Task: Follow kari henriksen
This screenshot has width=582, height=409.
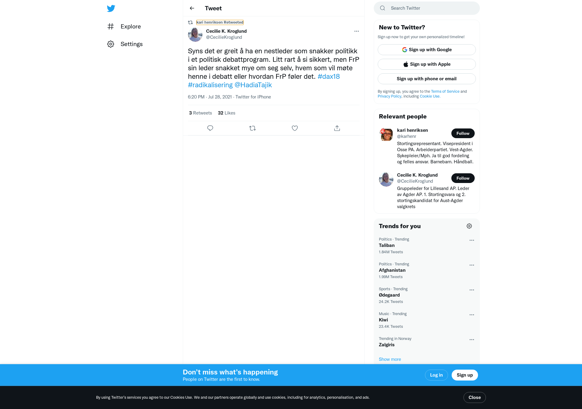Action: pos(463,133)
